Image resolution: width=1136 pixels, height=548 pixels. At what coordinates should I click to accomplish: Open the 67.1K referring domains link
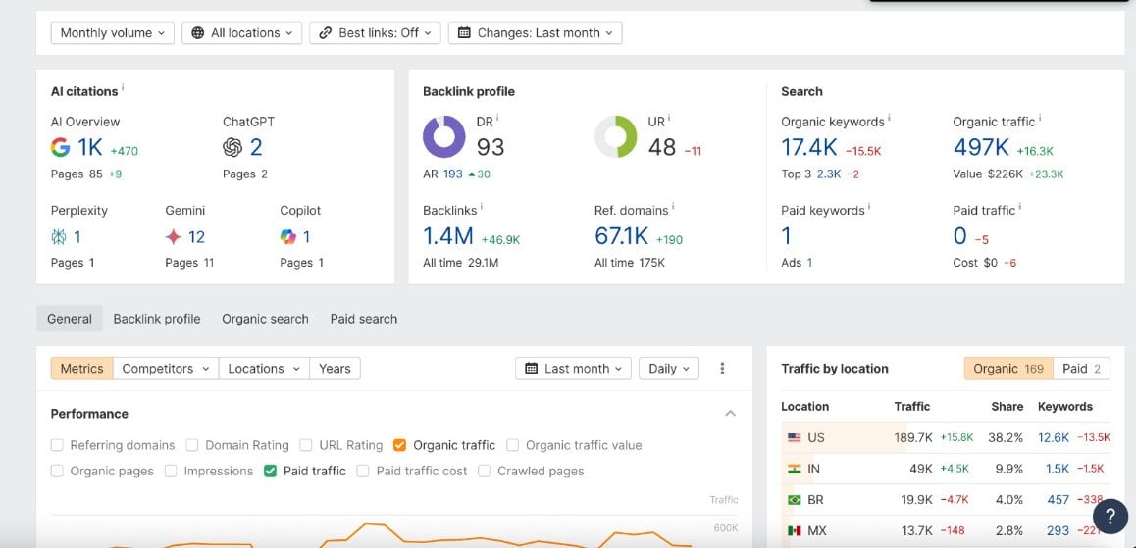(x=621, y=236)
